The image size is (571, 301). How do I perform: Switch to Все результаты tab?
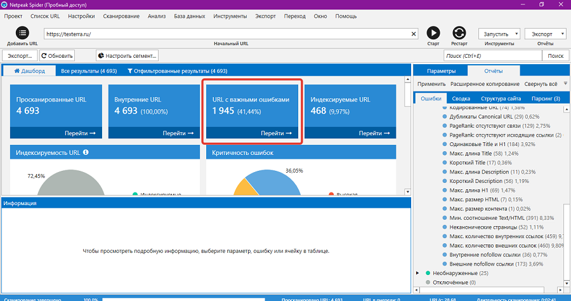[89, 71]
